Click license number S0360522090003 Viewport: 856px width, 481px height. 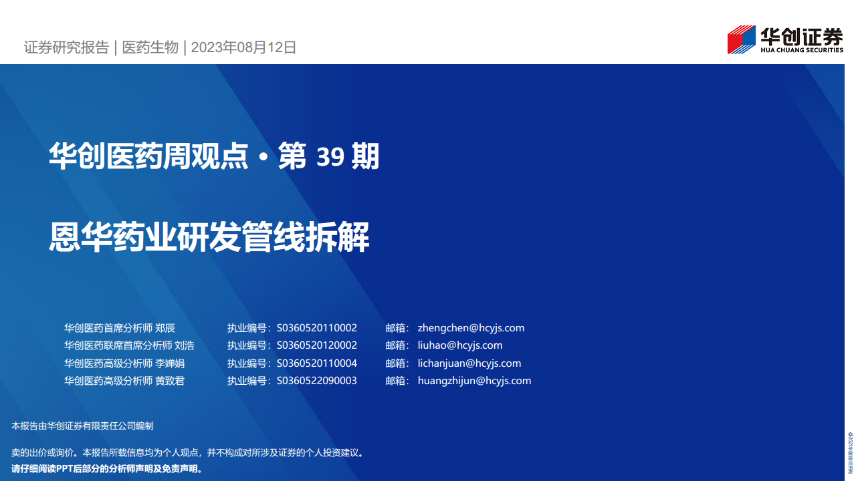pyautogui.click(x=317, y=381)
